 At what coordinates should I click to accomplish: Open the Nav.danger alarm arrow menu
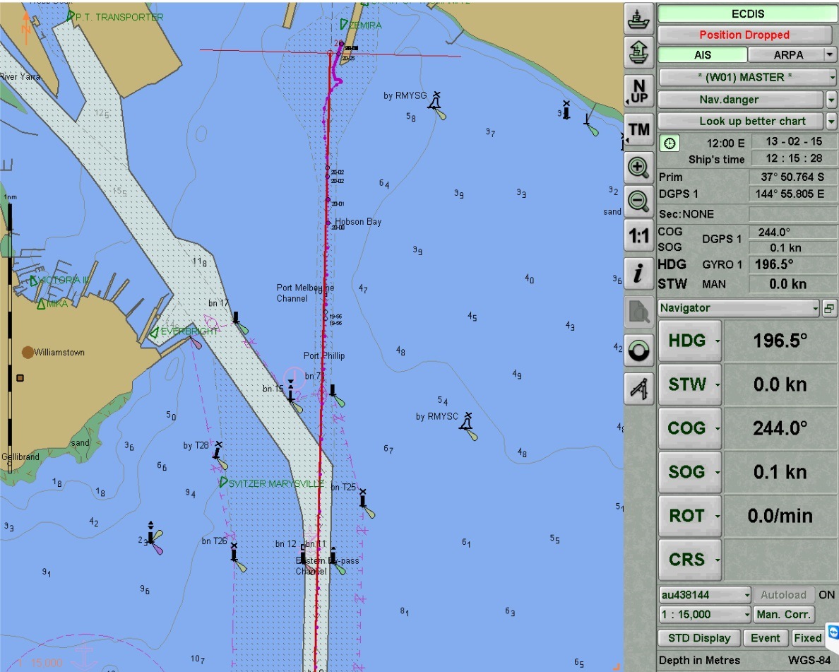(x=831, y=100)
